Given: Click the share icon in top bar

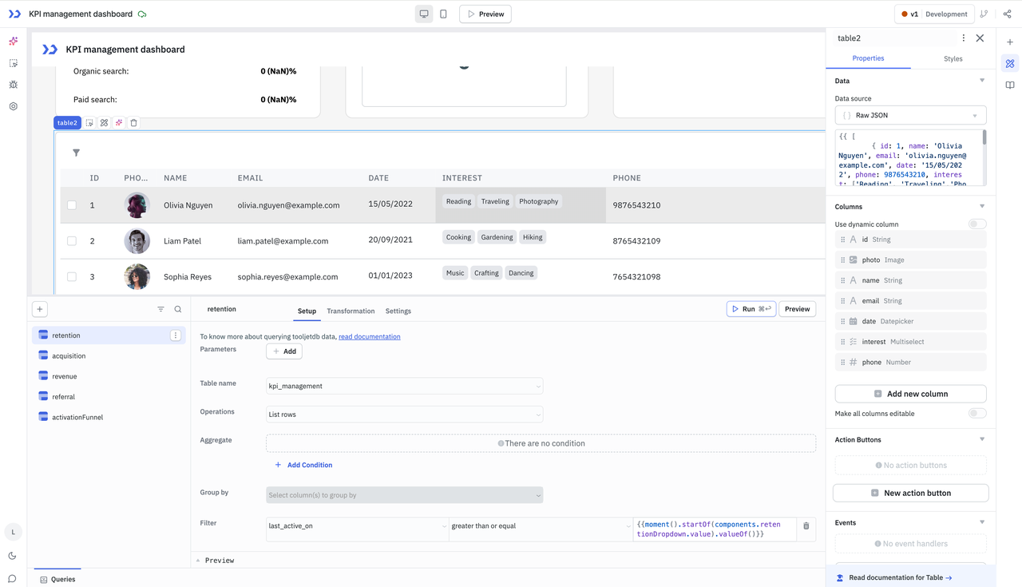Looking at the screenshot, I should pyautogui.click(x=1007, y=14).
